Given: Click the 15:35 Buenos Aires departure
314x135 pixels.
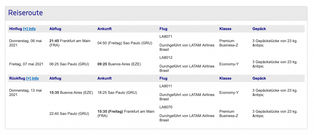Looking at the screenshot, I should (x=71, y=93).
